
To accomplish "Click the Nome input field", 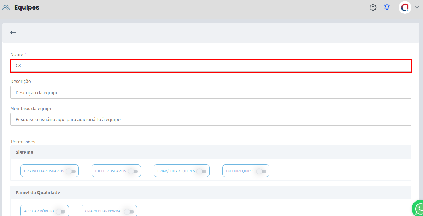I will point(211,66).
